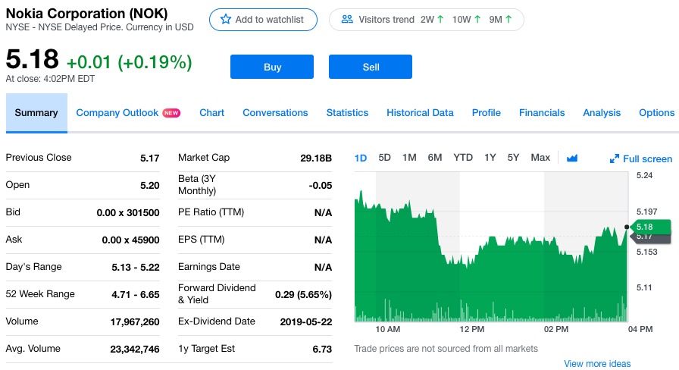Open the Historical Data tab
679x370 pixels.
(x=420, y=113)
